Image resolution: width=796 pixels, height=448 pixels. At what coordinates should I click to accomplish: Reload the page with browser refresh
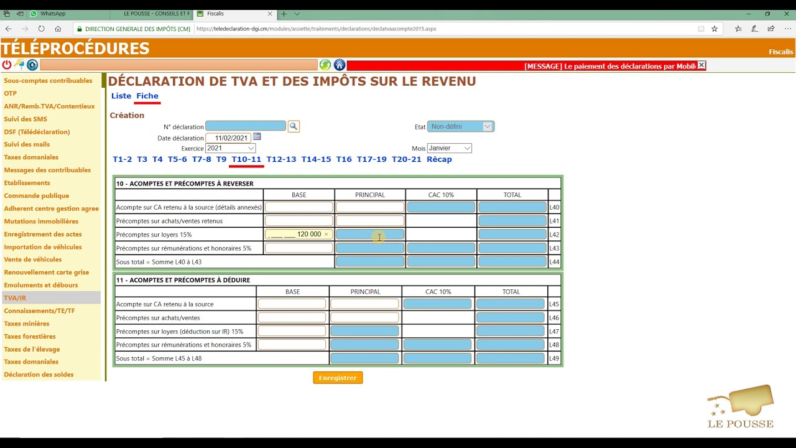pyautogui.click(x=41, y=29)
